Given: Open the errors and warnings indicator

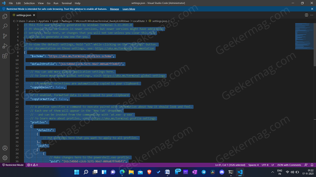Looking at the screenshot, I should [x=32, y=165].
